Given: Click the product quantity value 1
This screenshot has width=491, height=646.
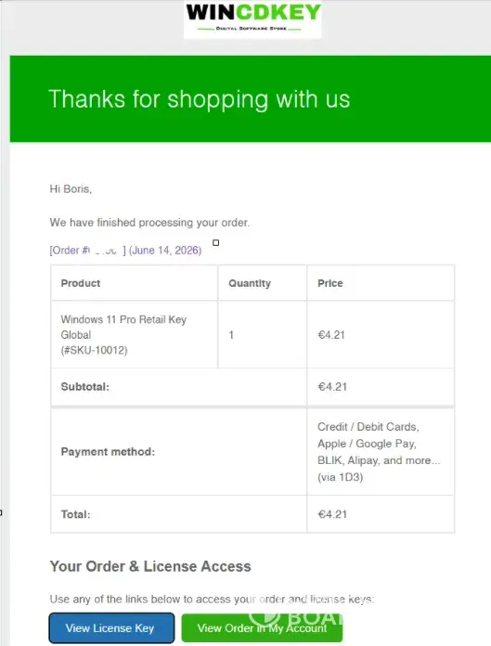Looking at the screenshot, I should click(231, 334).
